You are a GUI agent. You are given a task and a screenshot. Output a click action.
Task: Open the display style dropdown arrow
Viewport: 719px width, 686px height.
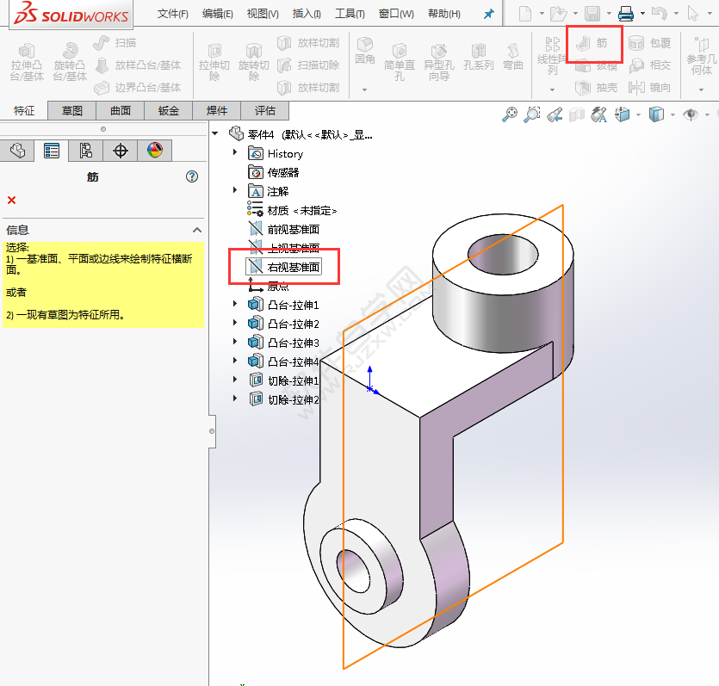(x=673, y=116)
